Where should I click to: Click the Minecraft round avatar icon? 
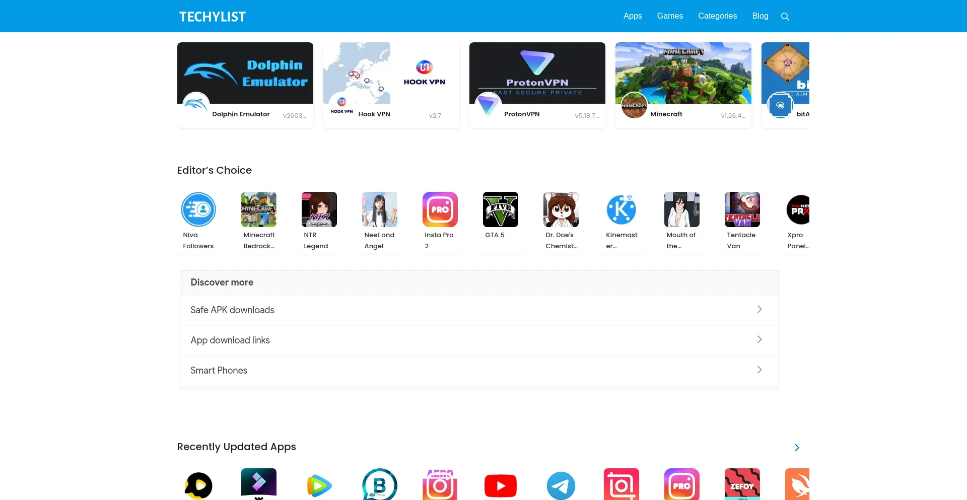pyautogui.click(x=634, y=105)
